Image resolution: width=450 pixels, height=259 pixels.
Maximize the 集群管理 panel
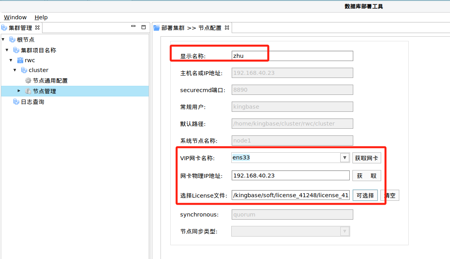(x=144, y=27)
